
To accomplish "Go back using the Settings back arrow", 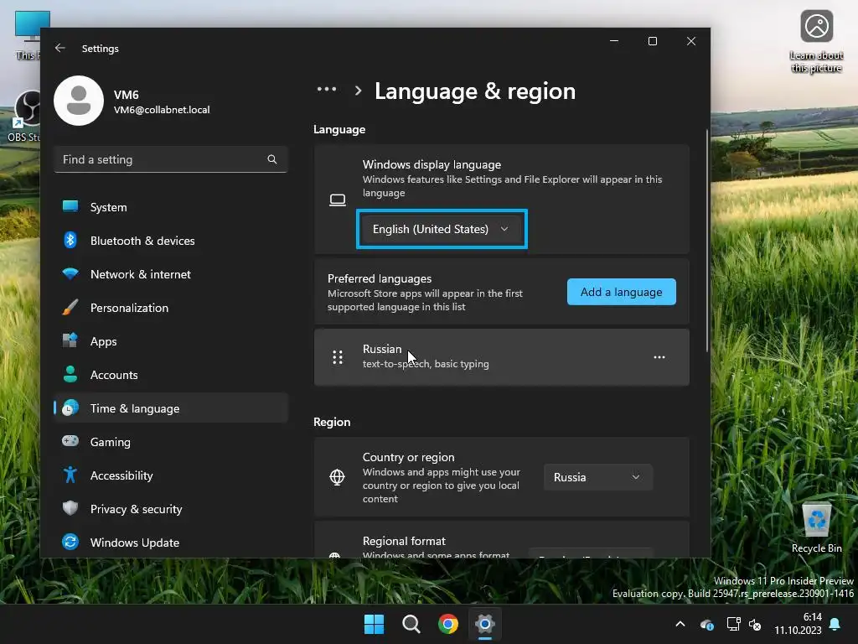I will 60,48.
